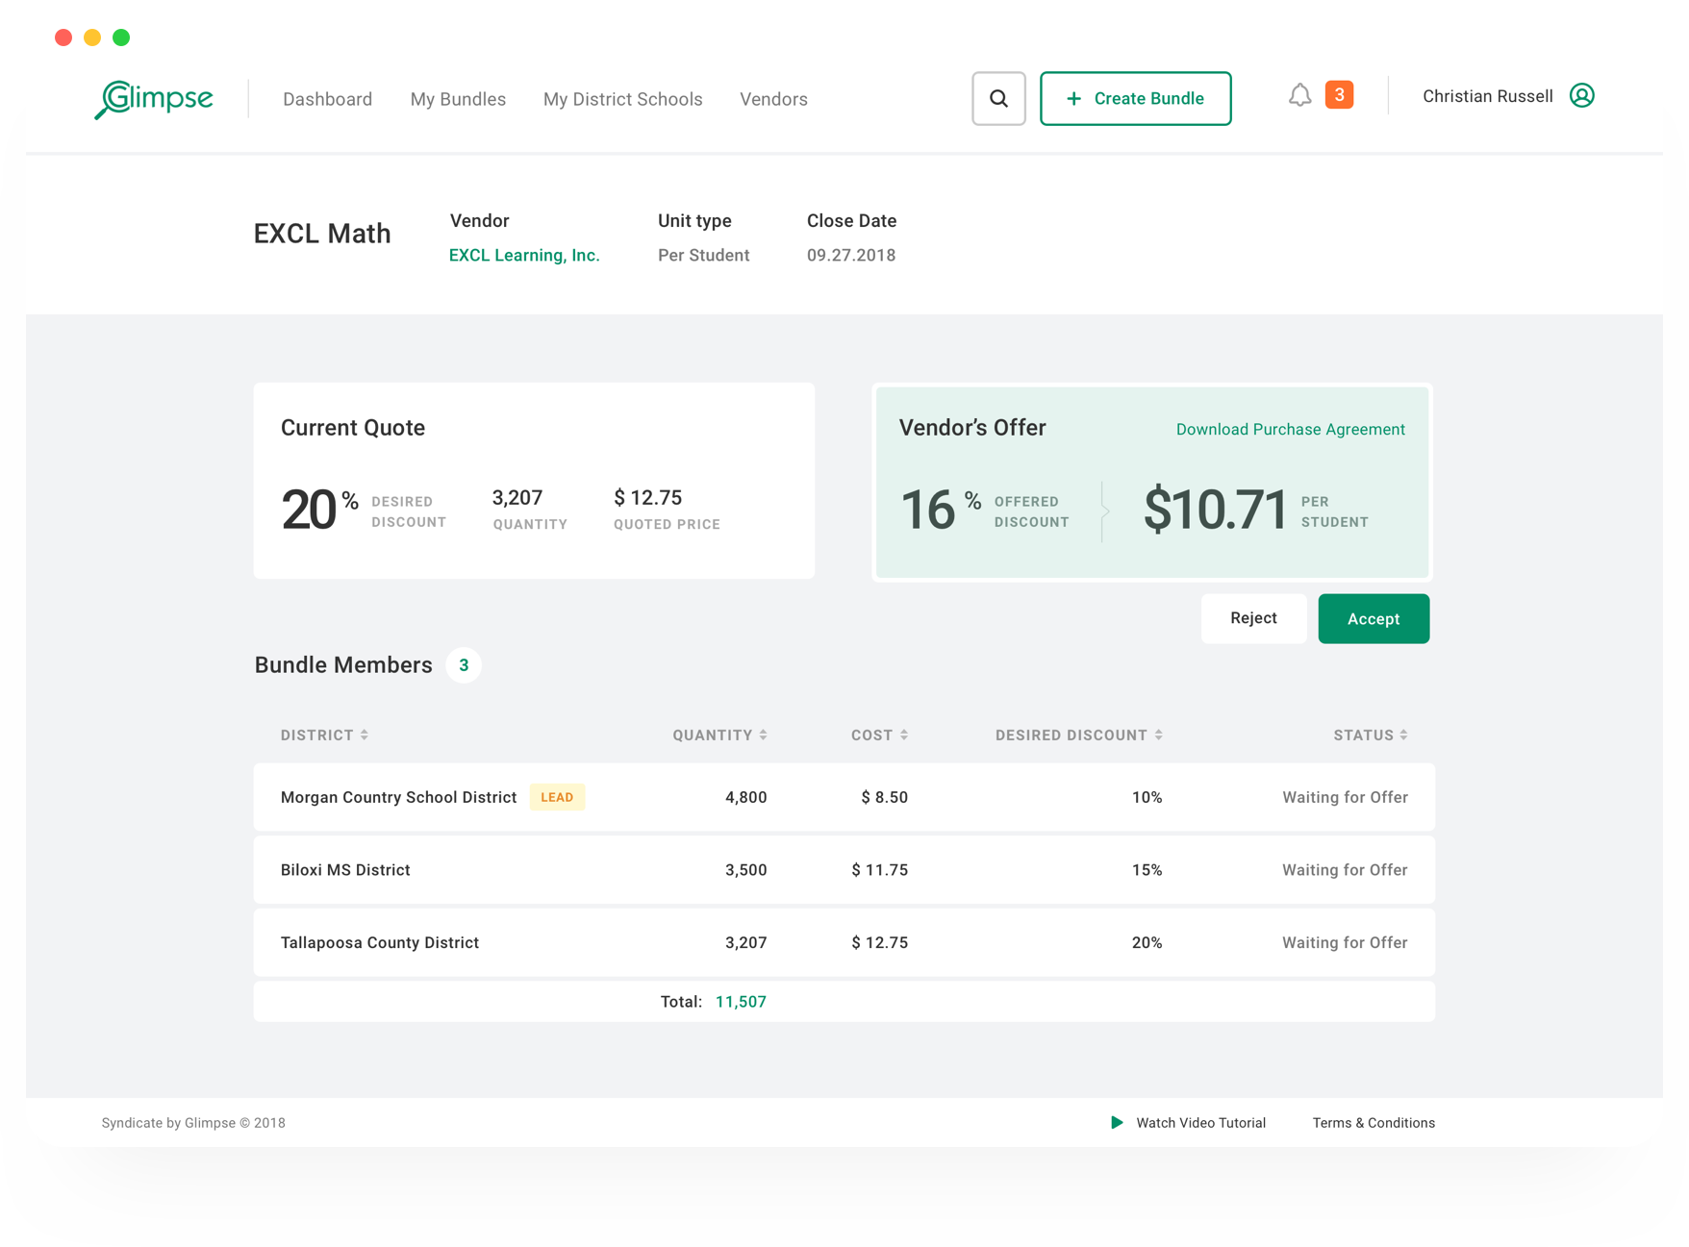The image size is (1689, 1247).
Task: Click the Glimpse logo
Action: pos(154,99)
